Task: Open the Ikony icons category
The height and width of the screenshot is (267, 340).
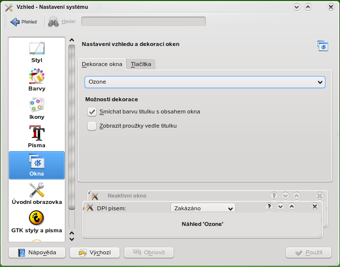Action: [37, 109]
